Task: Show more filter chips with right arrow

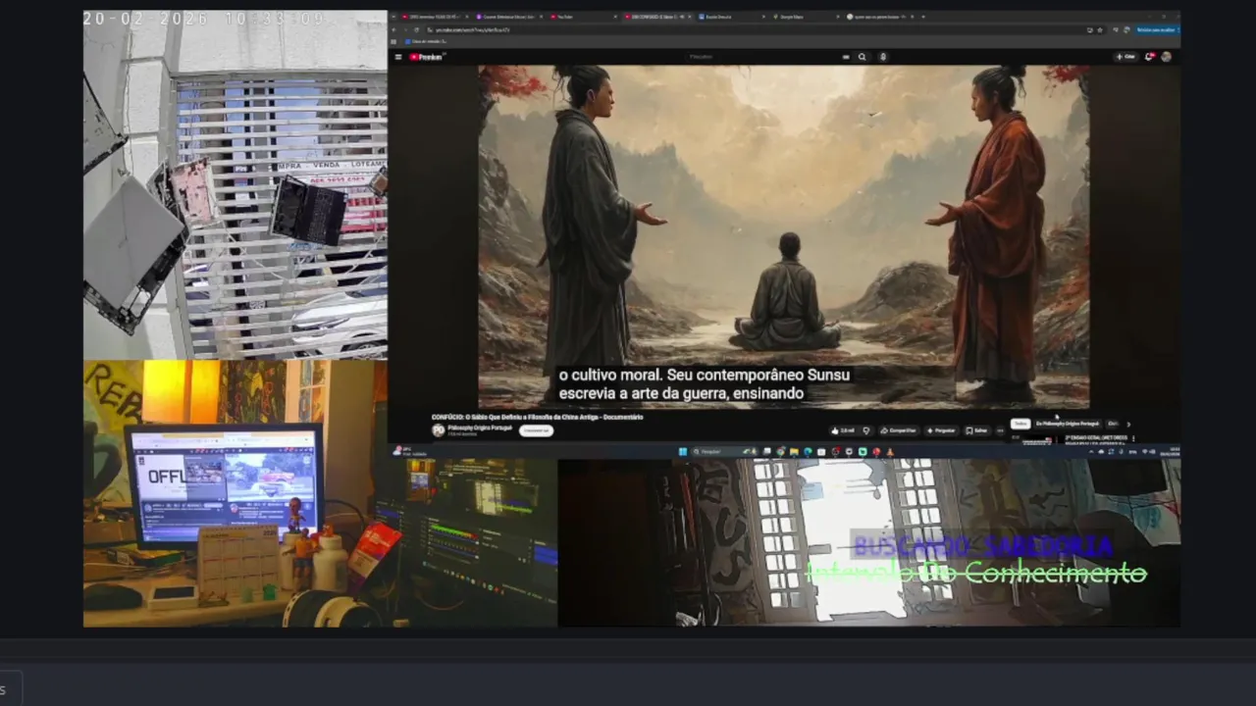Action: [x=1128, y=425]
